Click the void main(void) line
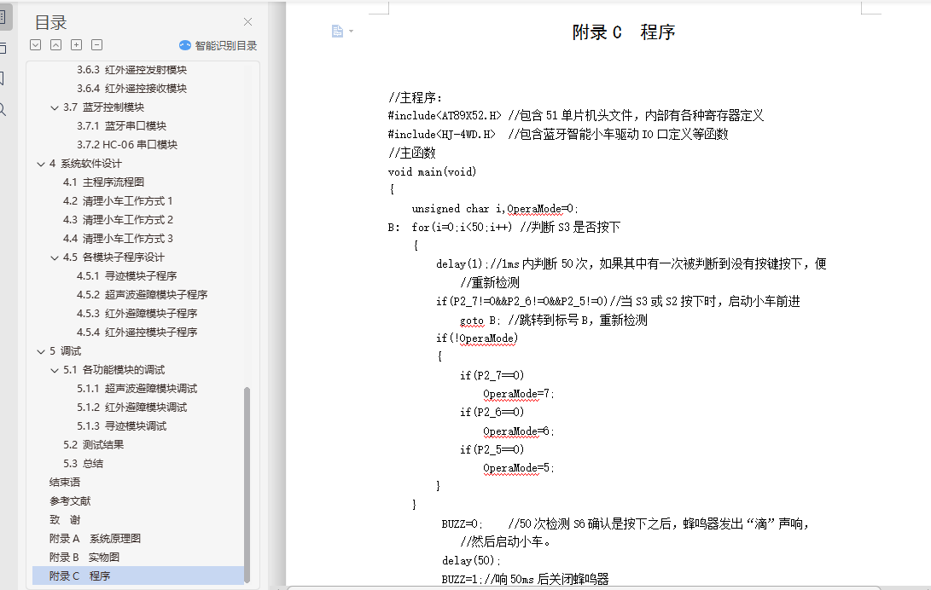Screen dimensions: 931x590 click(433, 172)
